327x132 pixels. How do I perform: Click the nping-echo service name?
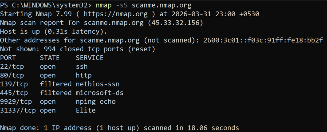tap(95, 102)
